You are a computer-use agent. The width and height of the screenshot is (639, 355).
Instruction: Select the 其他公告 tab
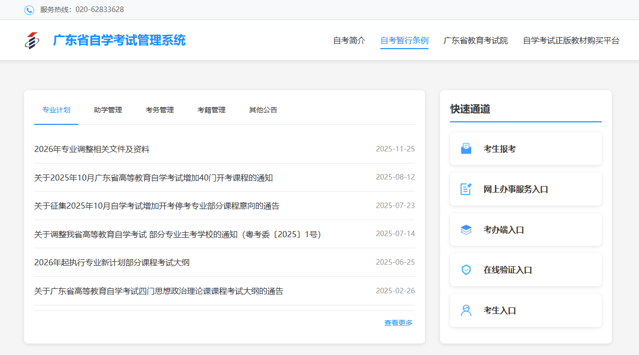263,110
